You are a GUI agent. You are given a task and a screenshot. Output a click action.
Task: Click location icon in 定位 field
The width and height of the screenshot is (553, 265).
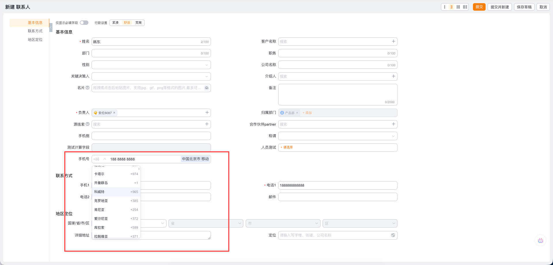point(393,235)
